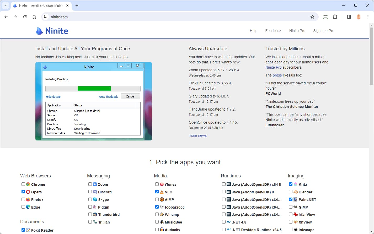
Task: Click "OpenOffice updated to 4.1.15." news text
Action: point(213,122)
